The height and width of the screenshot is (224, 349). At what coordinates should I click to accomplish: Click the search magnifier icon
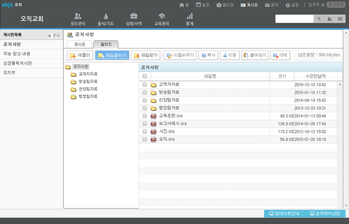pos(319,19)
